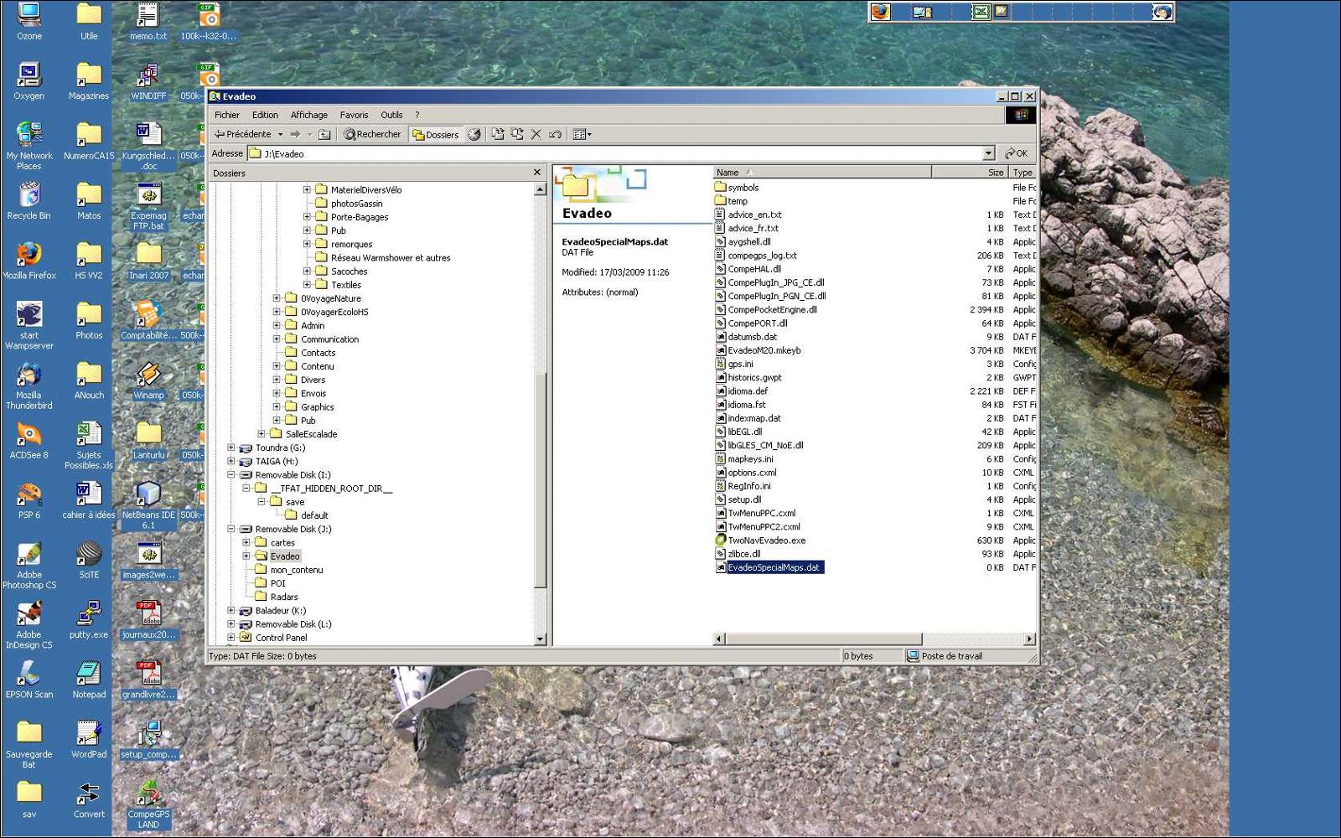Click the Delete X toolbar icon
The height and width of the screenshot is (838, 1341).
coord(536,134)
